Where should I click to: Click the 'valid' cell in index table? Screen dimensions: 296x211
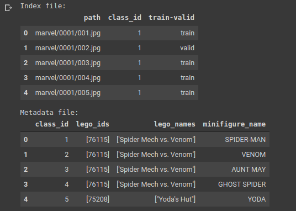(x=187, y=48)
